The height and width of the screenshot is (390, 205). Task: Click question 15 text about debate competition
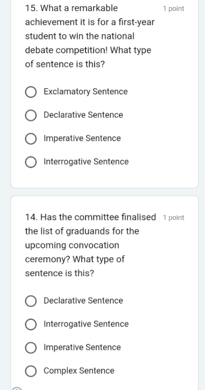[90, 36]
